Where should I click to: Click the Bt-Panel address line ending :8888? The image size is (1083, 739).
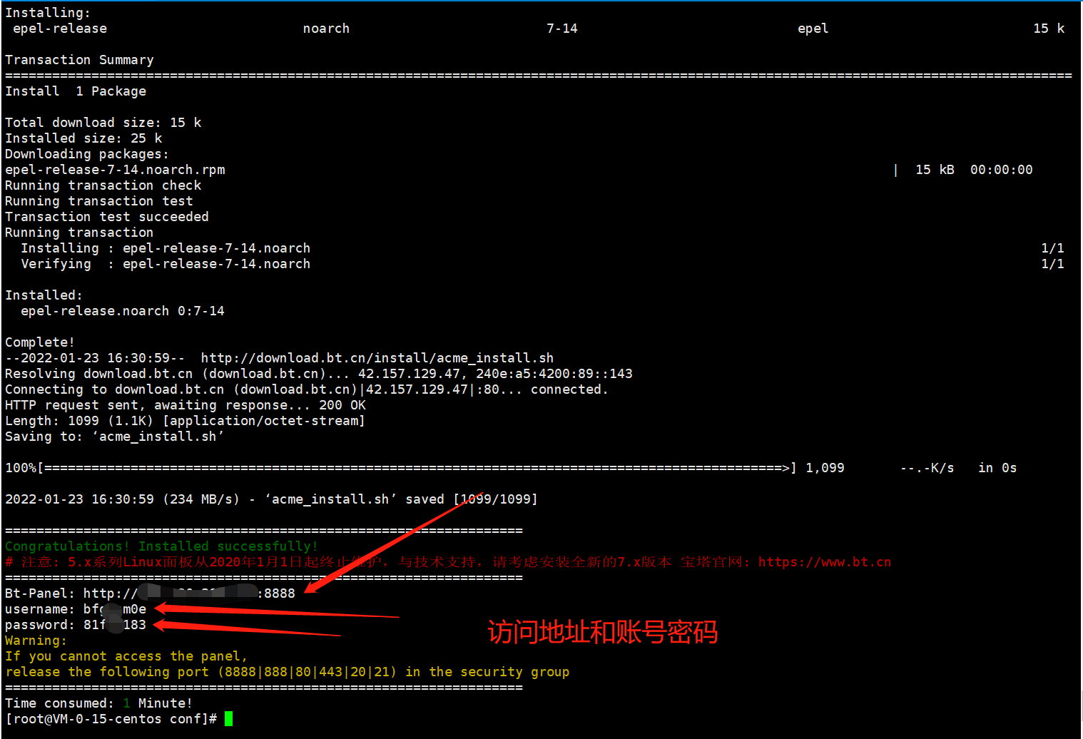pos(150,593)
